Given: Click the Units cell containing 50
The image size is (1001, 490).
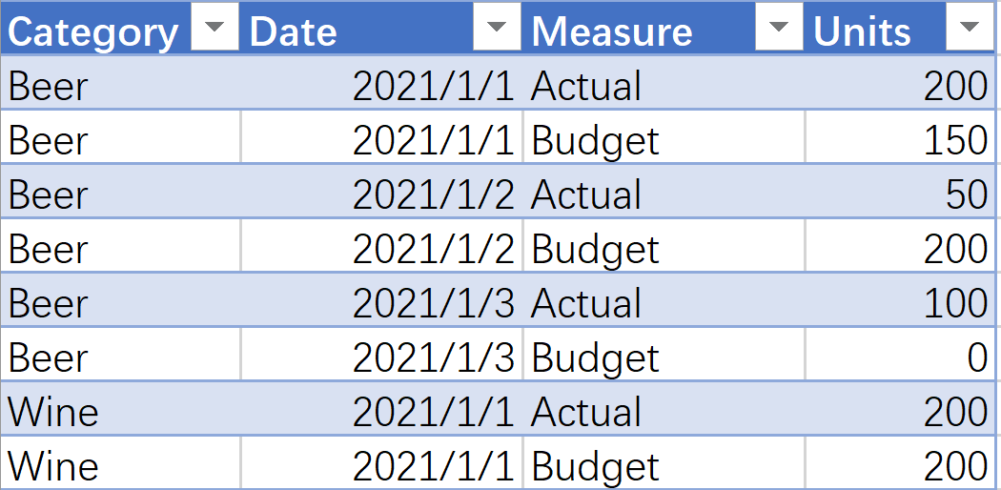Looking at the screenshot, I should coord(900,191).
